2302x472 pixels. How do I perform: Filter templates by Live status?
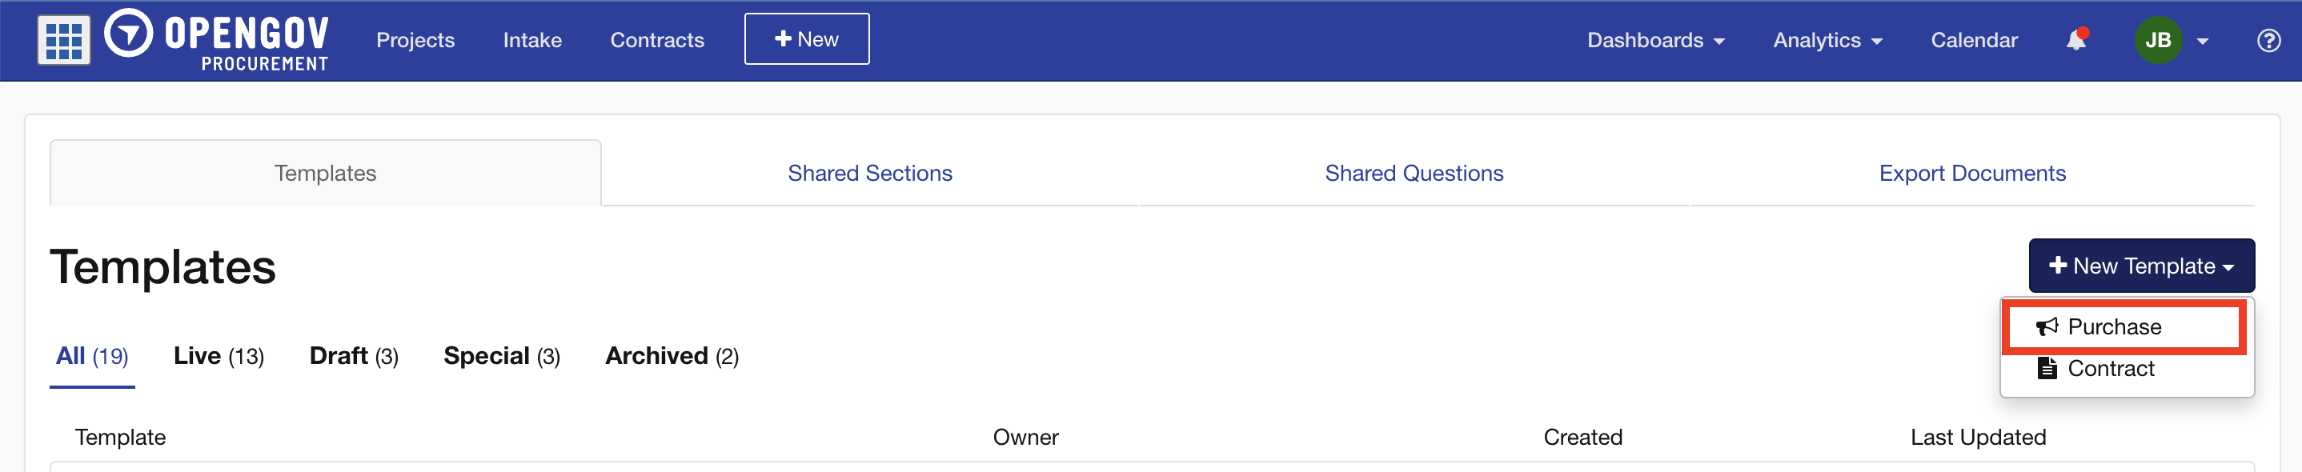(219, 356)
